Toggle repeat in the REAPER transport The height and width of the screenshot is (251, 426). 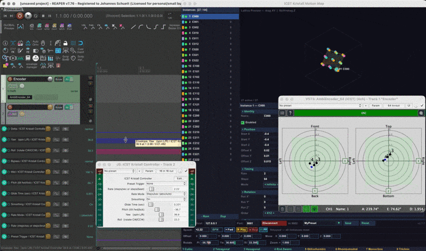pyautogui.click(x=36, y=16)
